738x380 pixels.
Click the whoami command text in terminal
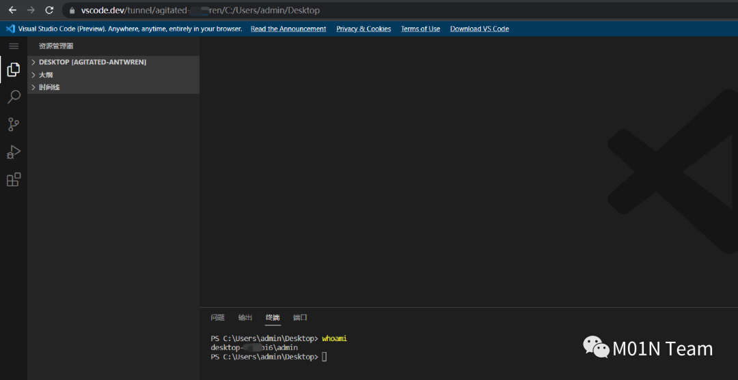tap(335, 338)
